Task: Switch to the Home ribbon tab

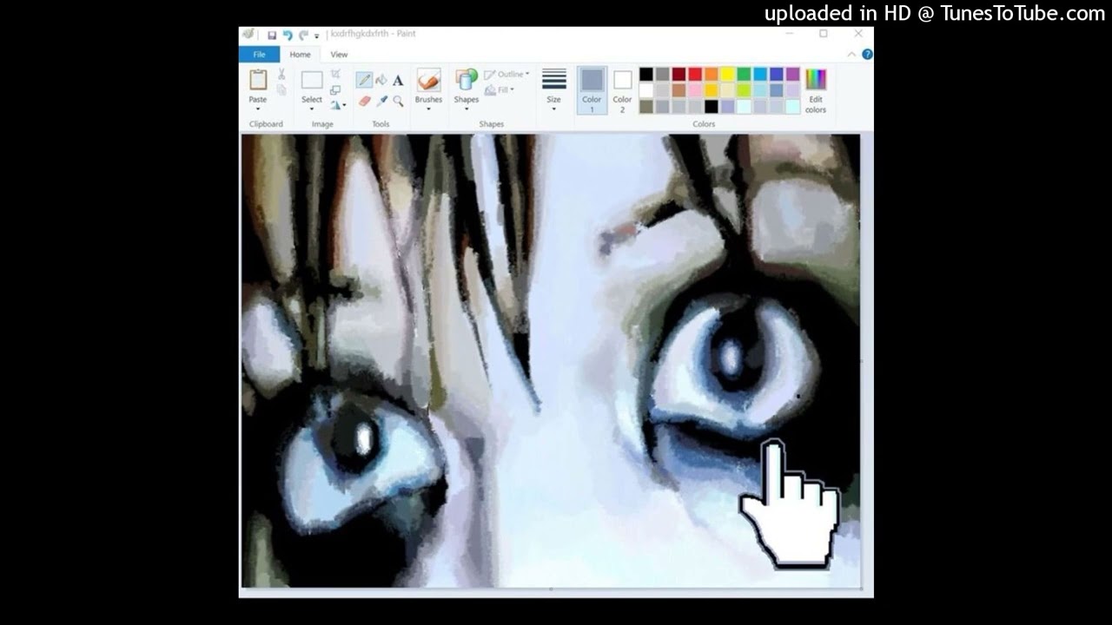Action: pos(300,55)
